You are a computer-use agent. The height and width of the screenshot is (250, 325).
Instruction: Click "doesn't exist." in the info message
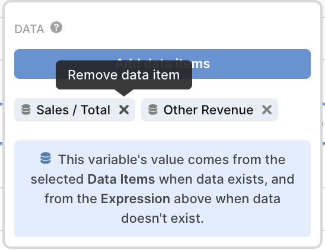162,219
